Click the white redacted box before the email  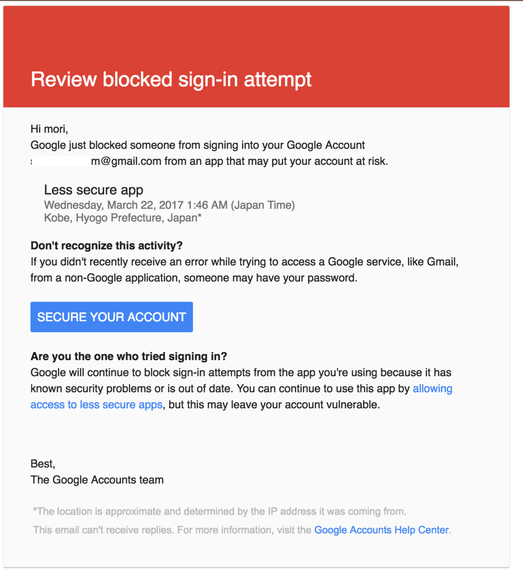tap(61, 161)
